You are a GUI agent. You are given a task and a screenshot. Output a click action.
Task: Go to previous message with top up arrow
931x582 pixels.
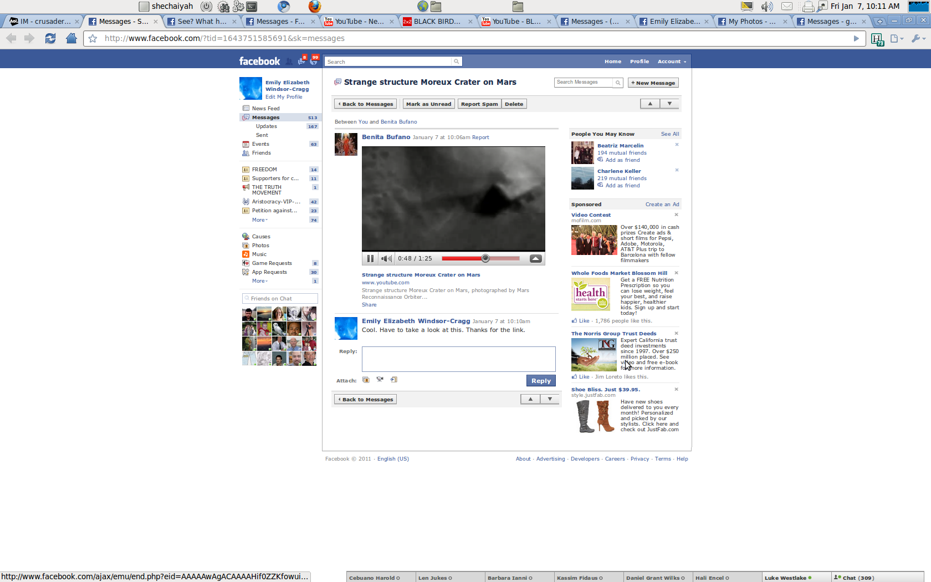650,104
